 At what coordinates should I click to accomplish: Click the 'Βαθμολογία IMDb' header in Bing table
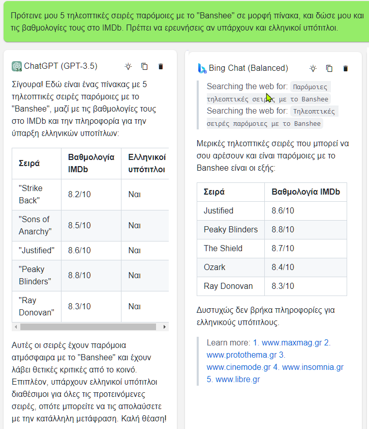pos(305,192)
